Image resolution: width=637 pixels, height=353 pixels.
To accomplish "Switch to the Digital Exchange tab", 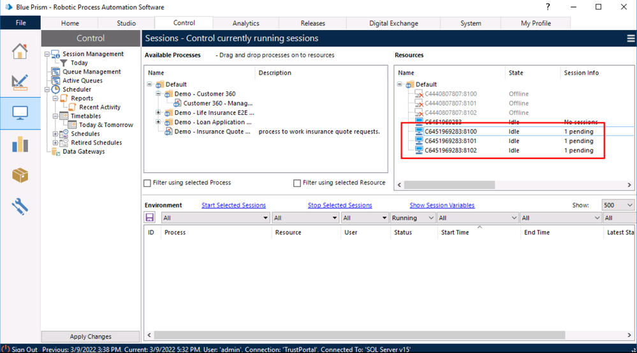I will [x=393, y=24].
